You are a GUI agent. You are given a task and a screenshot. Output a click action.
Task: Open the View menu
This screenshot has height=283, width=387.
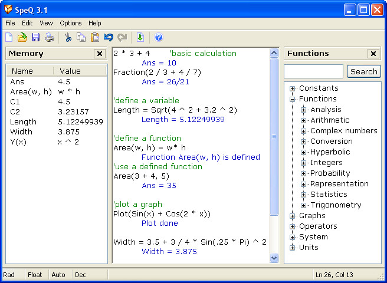(x=46, y=23)
